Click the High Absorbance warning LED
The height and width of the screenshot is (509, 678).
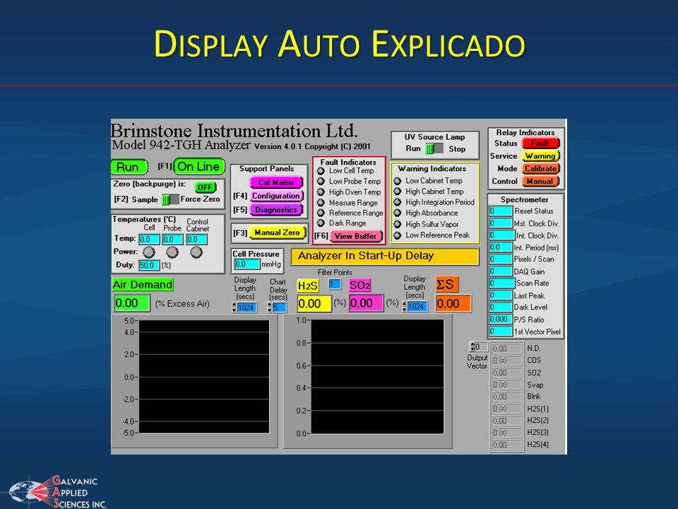pos(398,213)
